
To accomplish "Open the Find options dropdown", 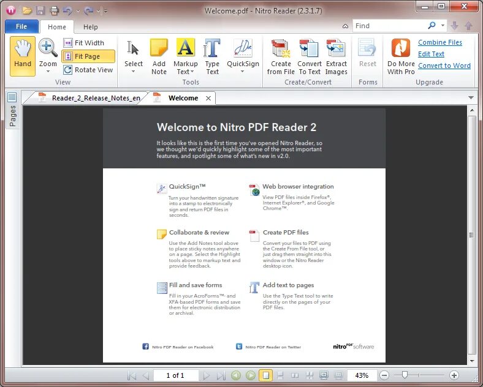I will 443,26.
